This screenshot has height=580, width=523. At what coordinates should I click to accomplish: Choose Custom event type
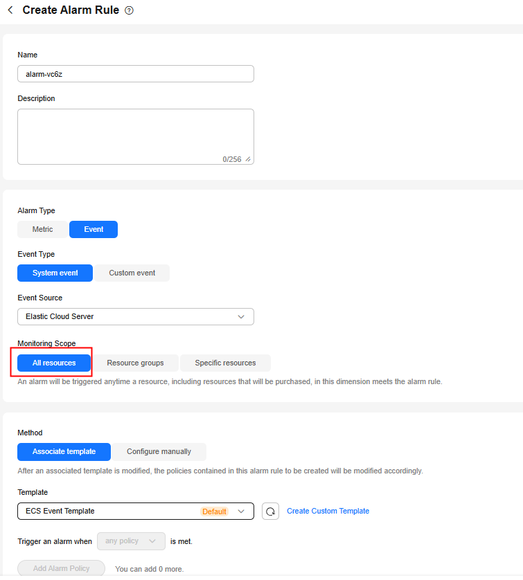point(132,273)
